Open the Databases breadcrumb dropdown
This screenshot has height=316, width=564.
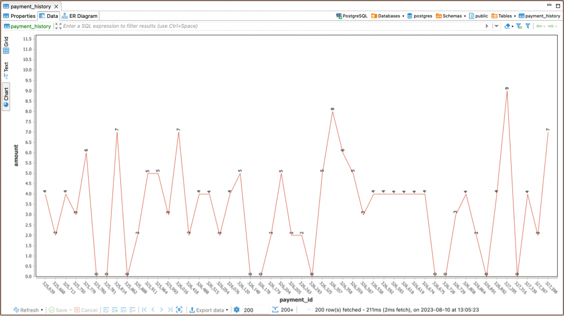388,16
